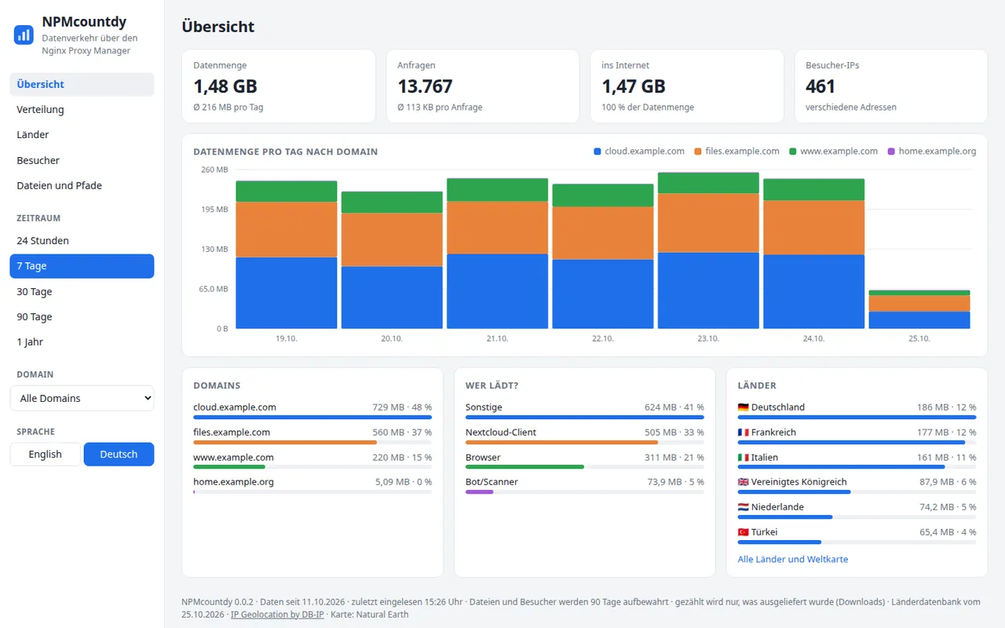Click the Türkei flag icon
Viewport: 1005px width, 628px height.
pyautogui.click(x=743, y=532)
